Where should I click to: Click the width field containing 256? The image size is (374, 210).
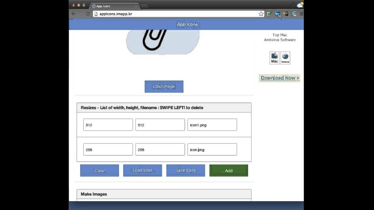pyautogui.click(x=108, y=149)
